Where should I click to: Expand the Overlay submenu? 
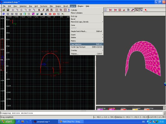pos(87,50)
